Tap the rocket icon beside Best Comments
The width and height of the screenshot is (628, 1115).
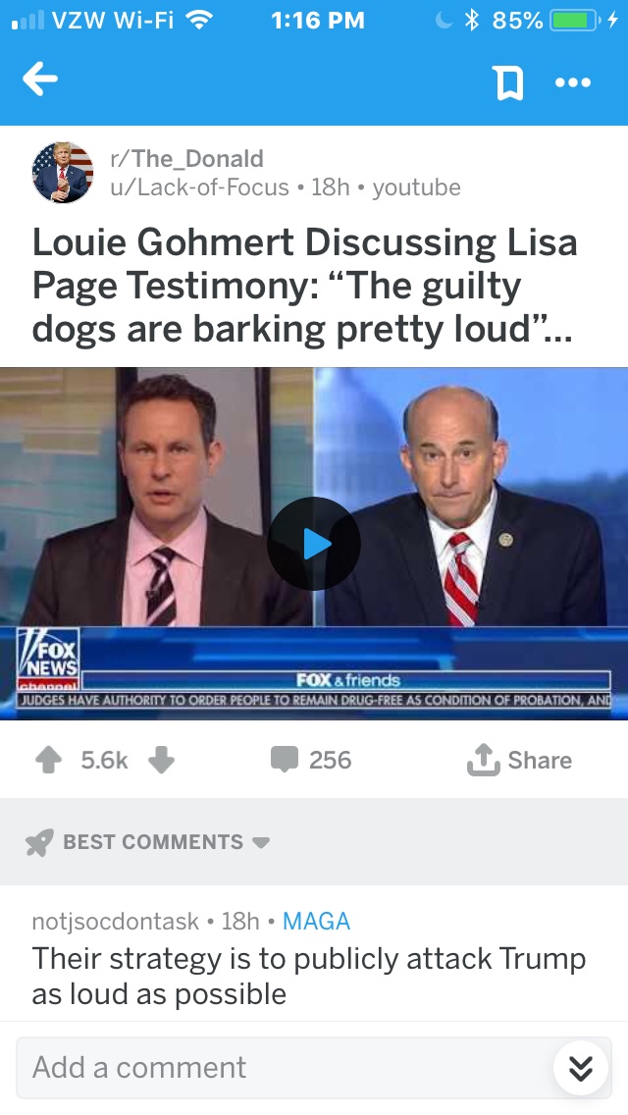(x=39, y=842)
